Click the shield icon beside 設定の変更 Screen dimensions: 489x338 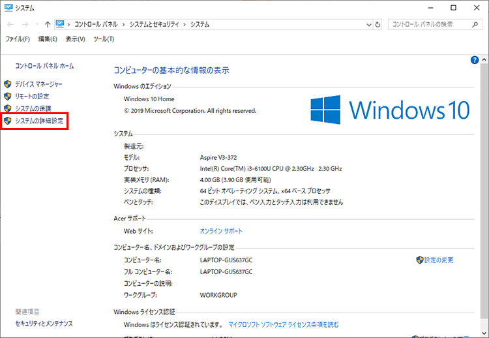tap(419, 260)
